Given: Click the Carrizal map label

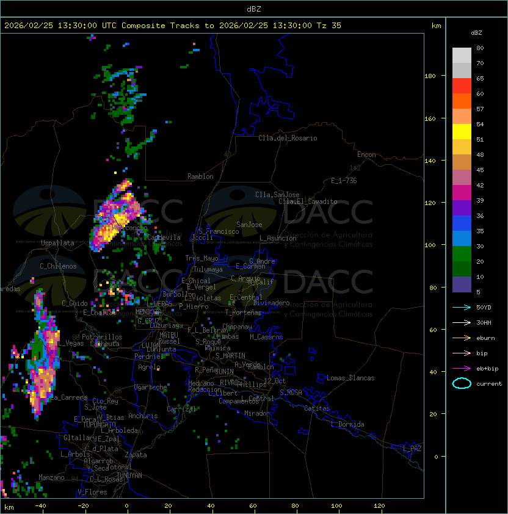Looking at the screenshot, I should coord(181,409).
